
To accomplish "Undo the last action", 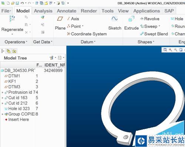I will coord(22,3).
